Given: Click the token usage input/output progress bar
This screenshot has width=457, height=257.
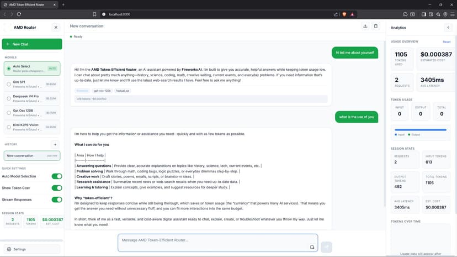Looking at the screenshot, I should click(420, 130).
